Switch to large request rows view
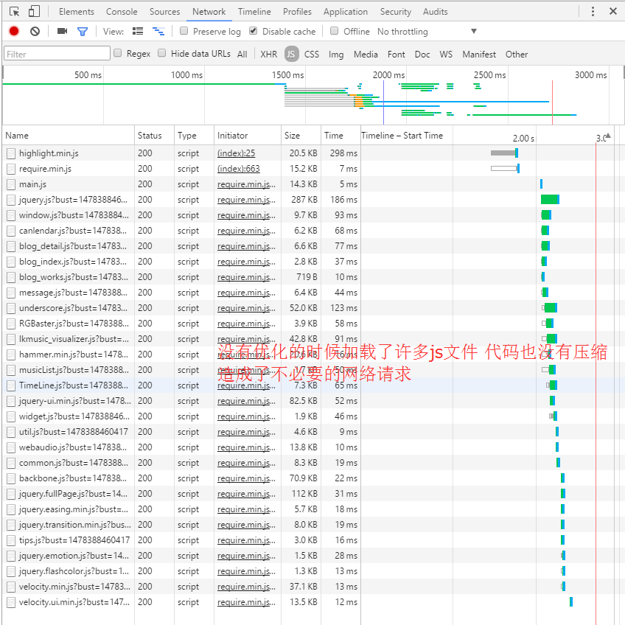Screen dimensions: 625x625 pos(138,31)
